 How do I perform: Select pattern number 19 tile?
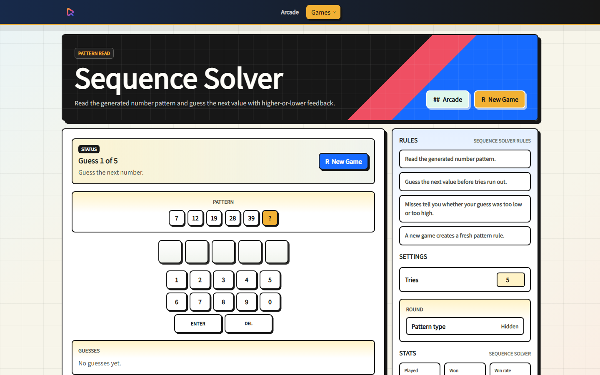coord(214,218)
